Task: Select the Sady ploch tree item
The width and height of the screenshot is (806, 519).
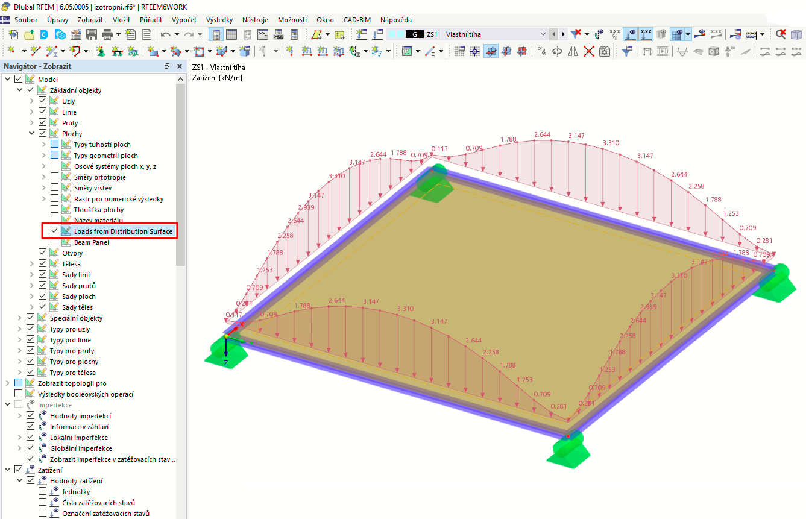Action: (79, 296)
